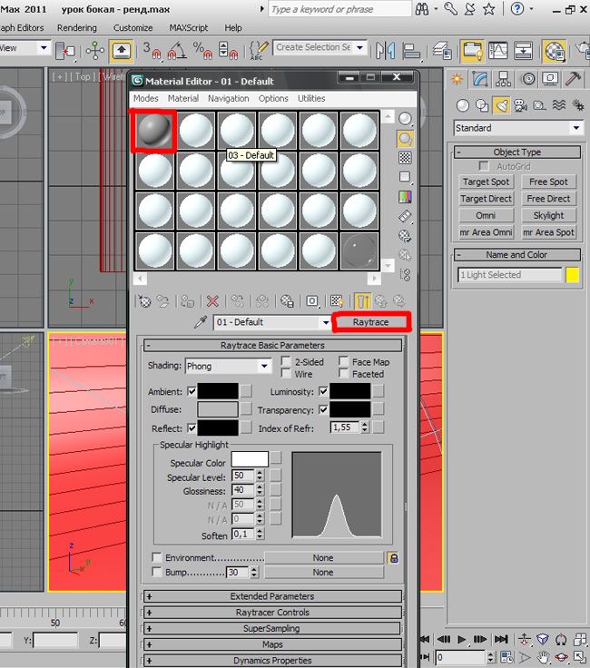Click the search keyword or phrase field
Viewport: 590px width, 668px height.
point(339,9)
